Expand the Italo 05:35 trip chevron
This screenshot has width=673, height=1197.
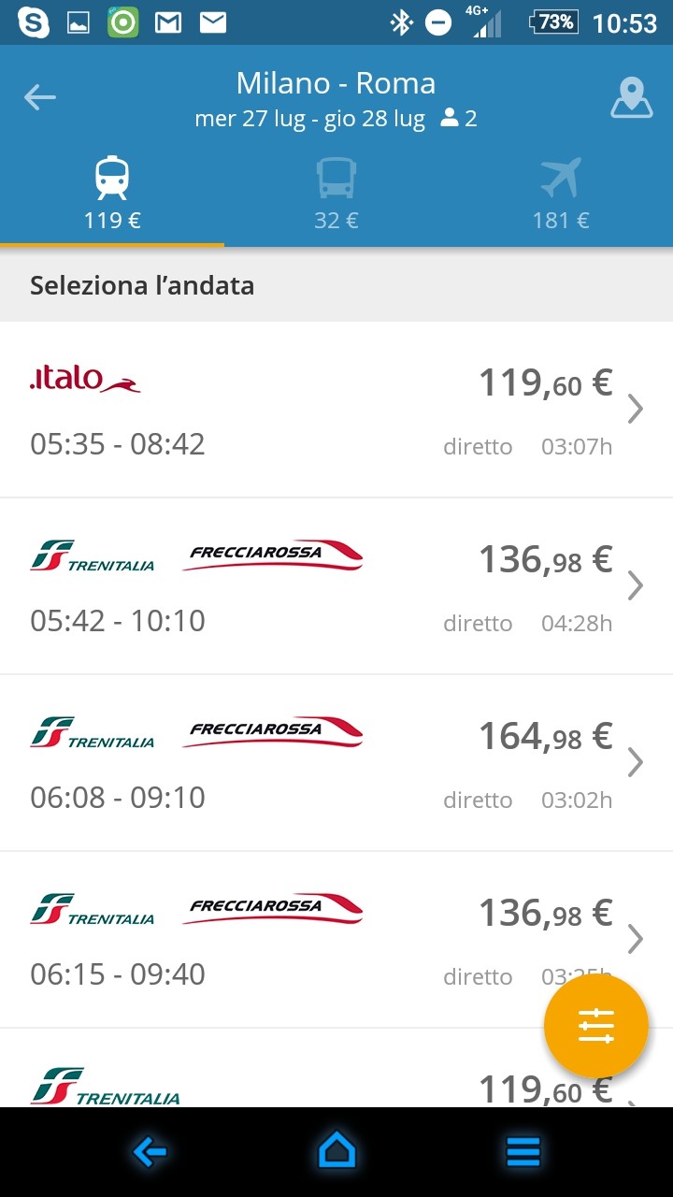click(x=636, y=409)
